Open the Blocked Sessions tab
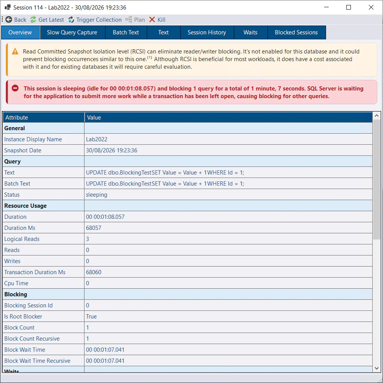 pyautogui.click(x=297, y=32)
